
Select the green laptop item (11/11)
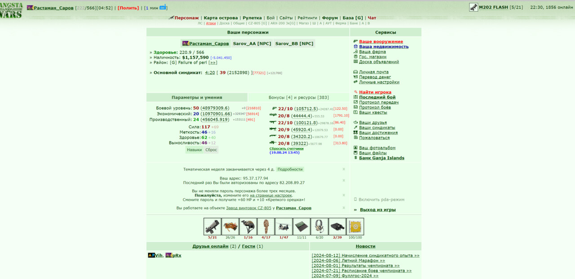pos(301,227)
